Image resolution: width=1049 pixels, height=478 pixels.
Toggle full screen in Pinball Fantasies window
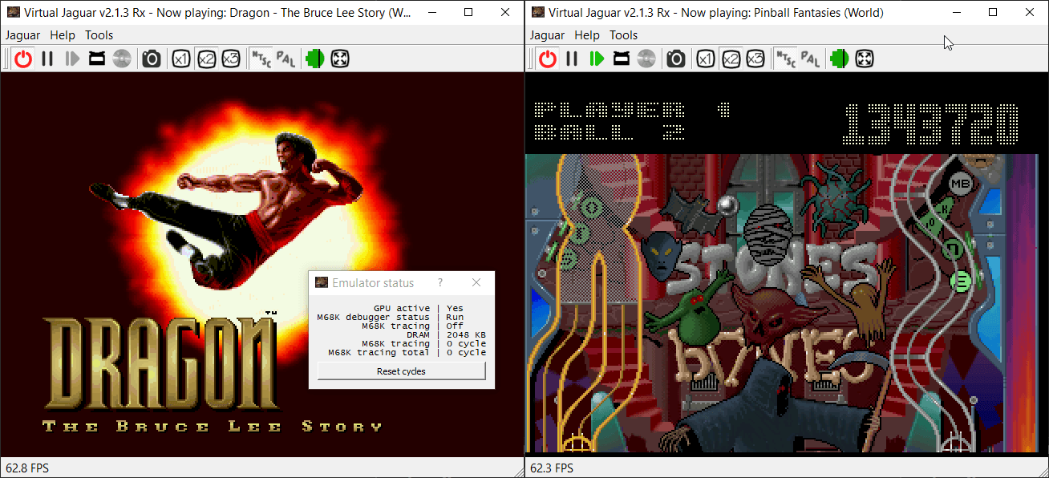click(865, 59)
